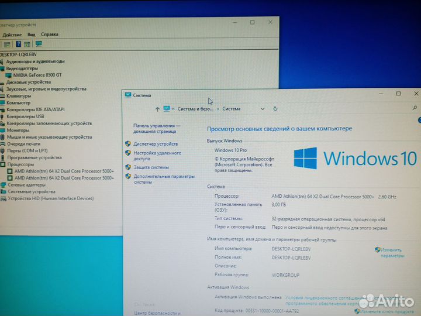Select the first AMD Athlon 64 X2 processor entry

pos(64,171)
